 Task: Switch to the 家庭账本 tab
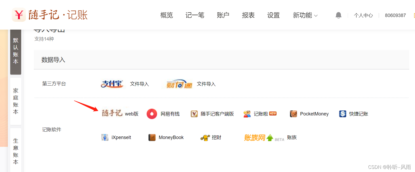(16, 101)
